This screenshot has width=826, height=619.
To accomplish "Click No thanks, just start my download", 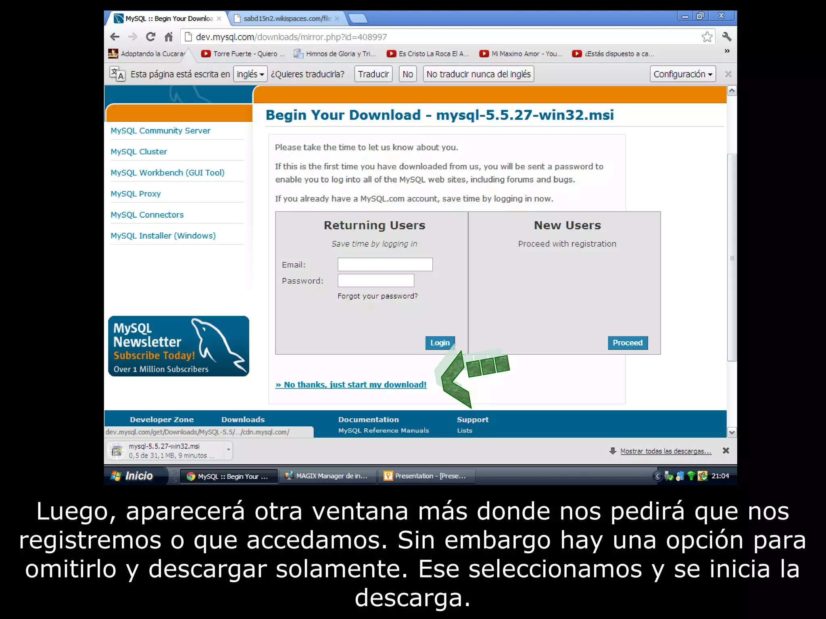I will 351,384.
